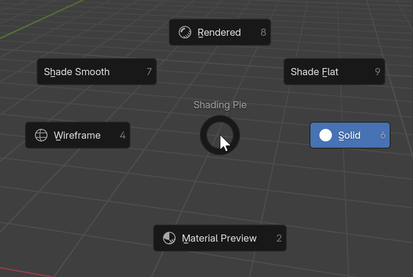The width and height of the screenshot is (413, 277).
Task: Click the shortcut number 9 on Shade Flat
Action: tap(378, 72)
